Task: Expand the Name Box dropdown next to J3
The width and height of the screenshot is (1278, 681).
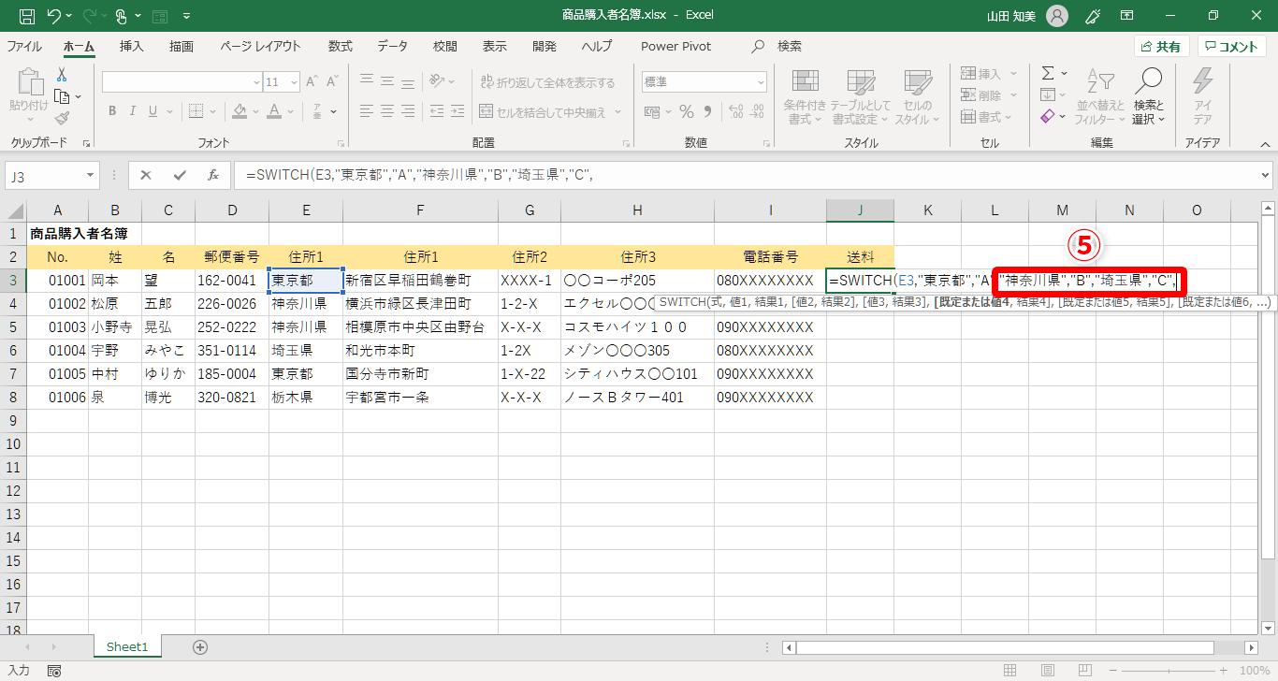Action: pyautogui.click(x=90, y=175)
